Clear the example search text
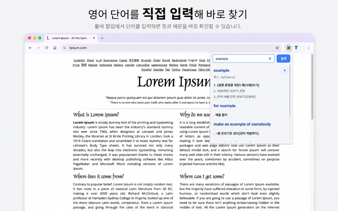The height and width of the screenshot is (211, 338). [x=270, y=59]
